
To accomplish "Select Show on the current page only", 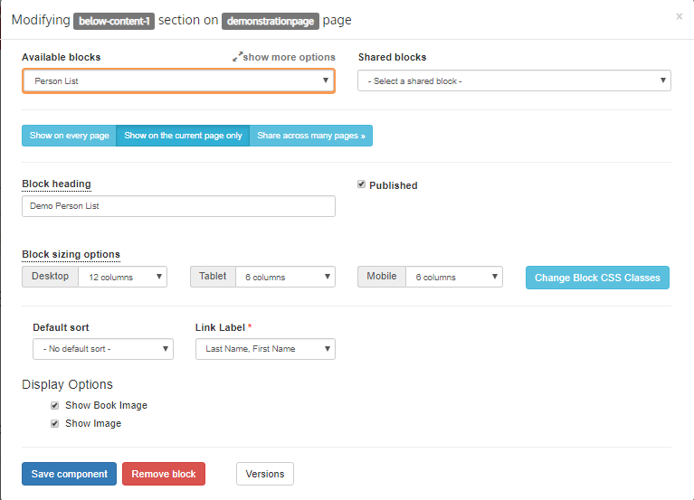I will (x=183, y=136).
